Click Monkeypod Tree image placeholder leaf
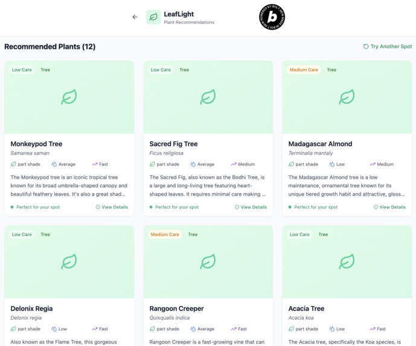Image resolution: width=416 pixels, height=346 pixels. [69, 97]
